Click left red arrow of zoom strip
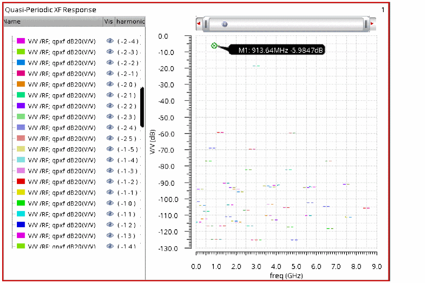 198,24
